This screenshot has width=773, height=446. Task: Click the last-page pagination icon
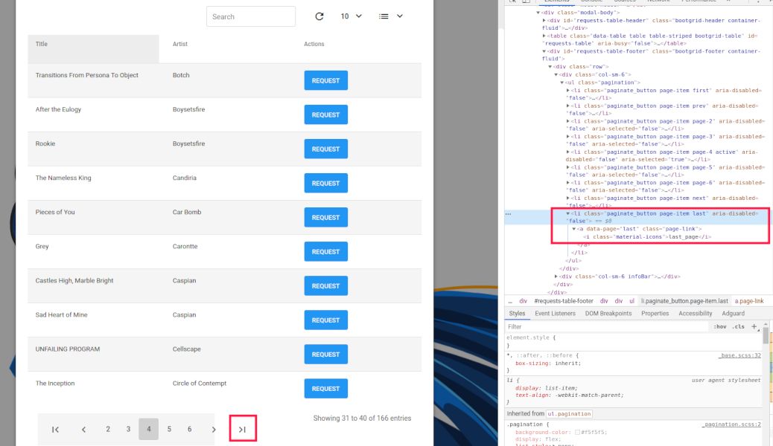pos(242,429)
